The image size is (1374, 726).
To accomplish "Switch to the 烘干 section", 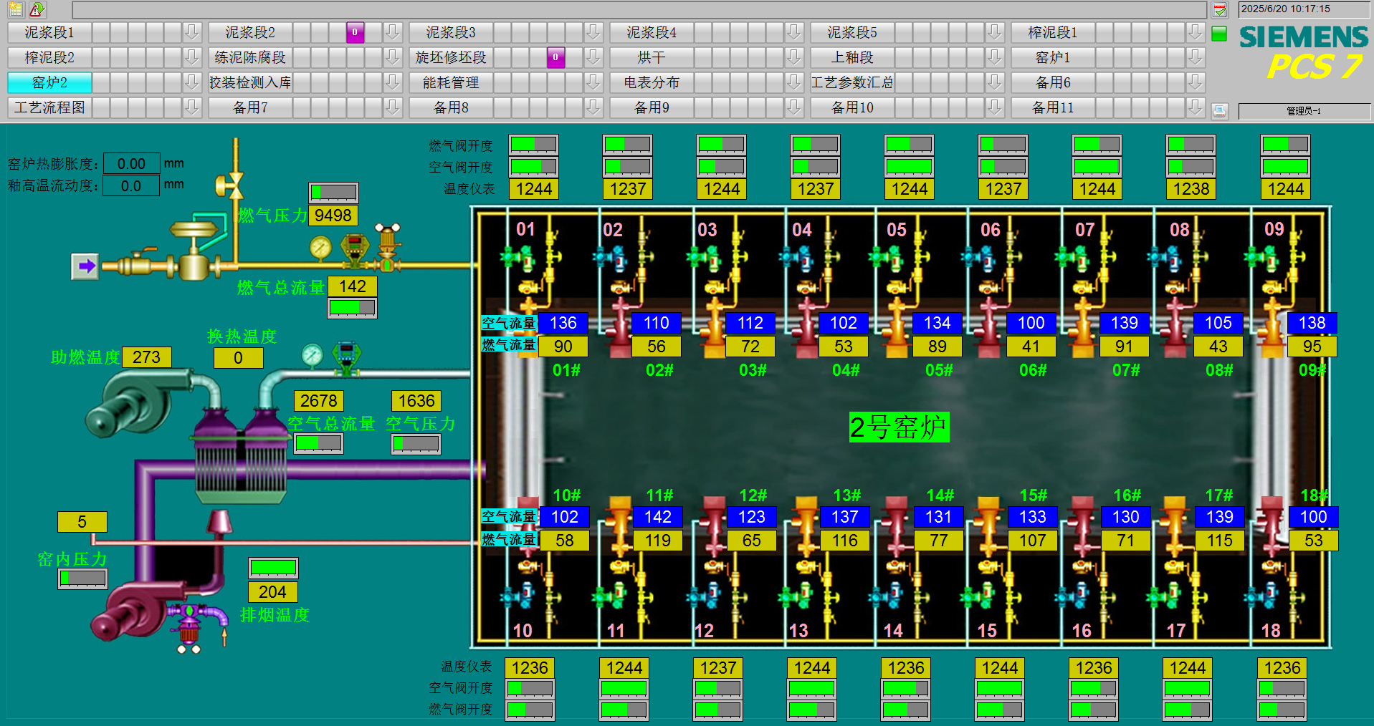I will pos(651,57).
